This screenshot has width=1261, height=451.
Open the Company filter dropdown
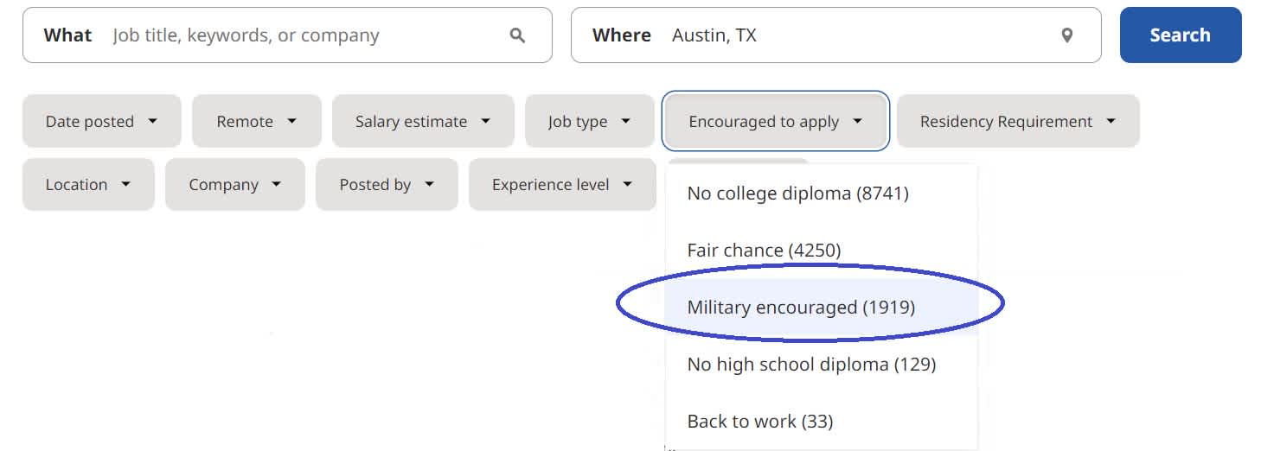(x=234, y=184)
